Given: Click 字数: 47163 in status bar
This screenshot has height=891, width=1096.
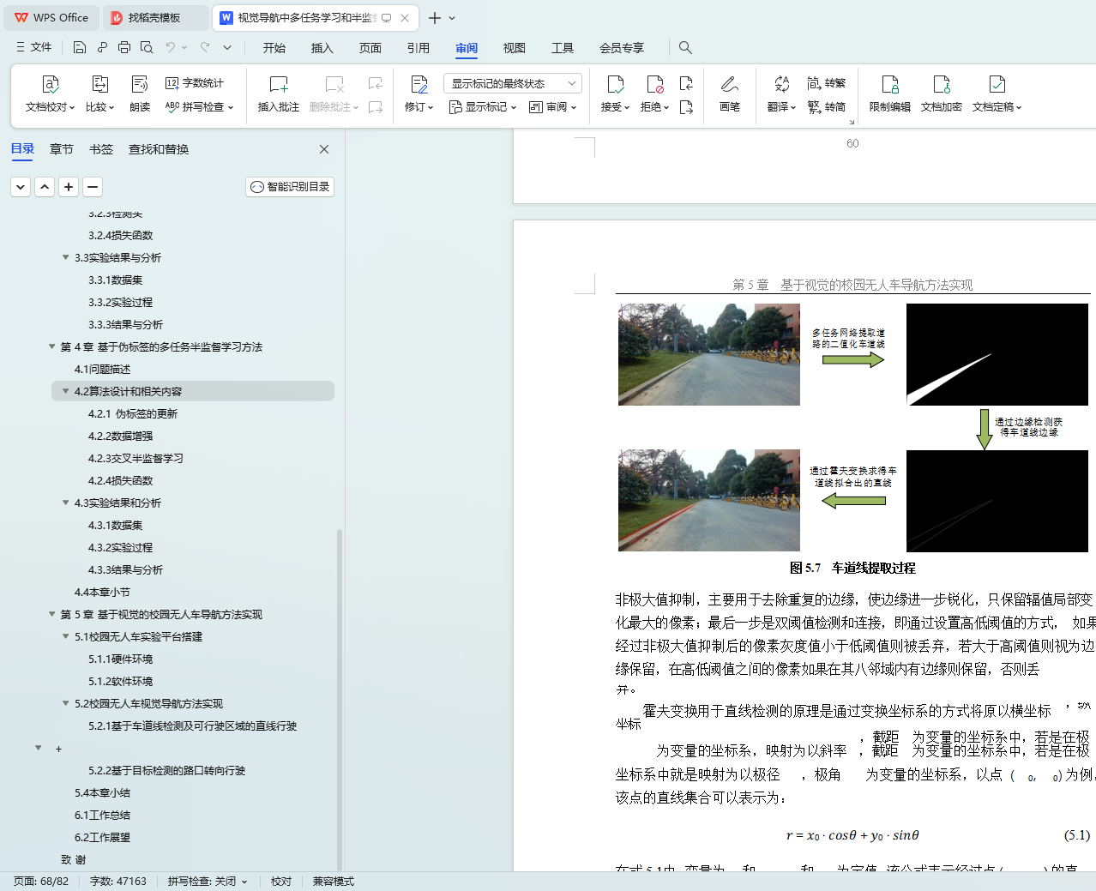Looking at the screenshot, I should click(118, 882).
